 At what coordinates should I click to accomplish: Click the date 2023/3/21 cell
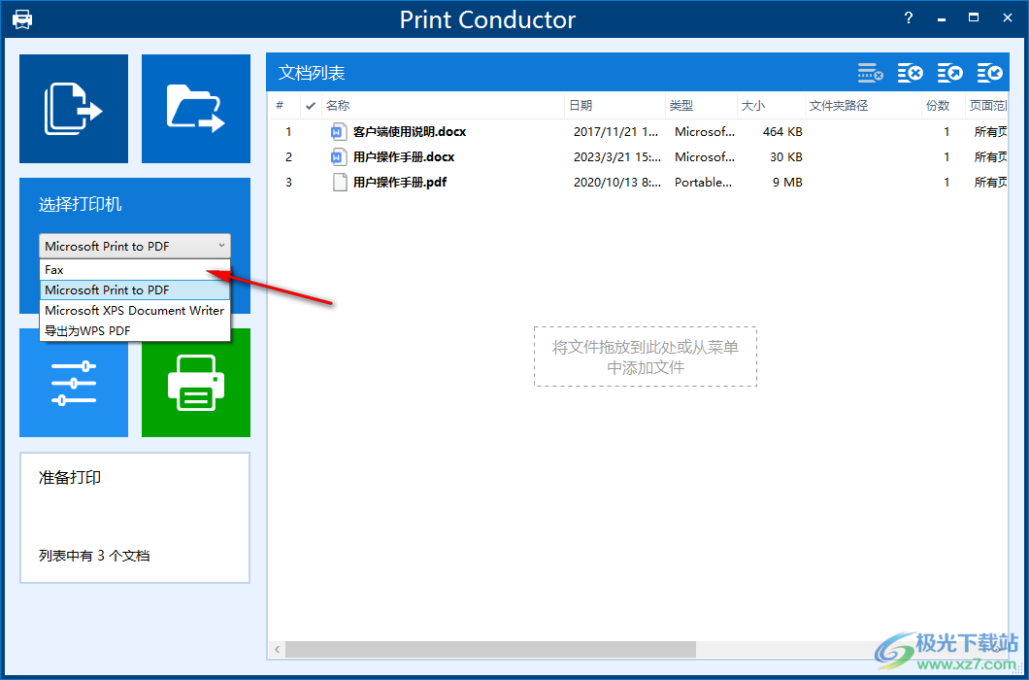617,157
